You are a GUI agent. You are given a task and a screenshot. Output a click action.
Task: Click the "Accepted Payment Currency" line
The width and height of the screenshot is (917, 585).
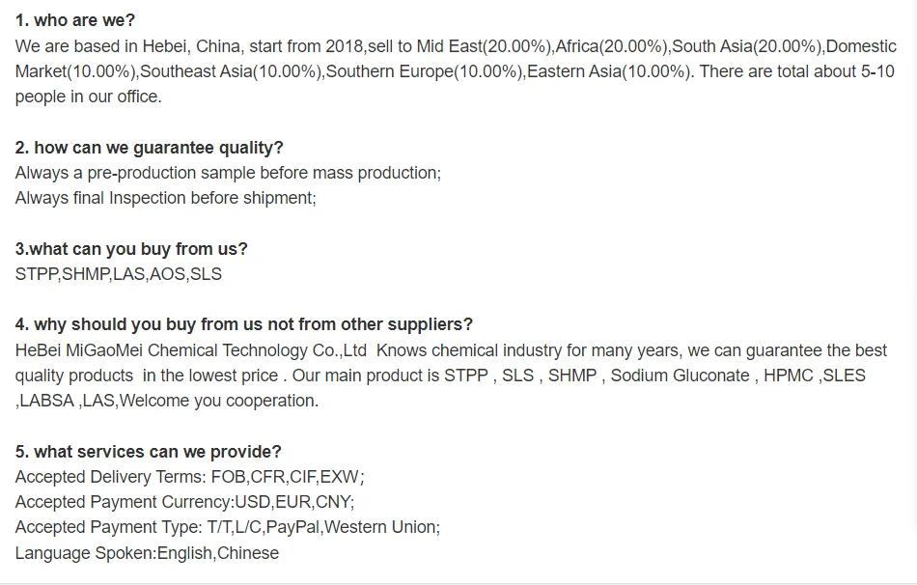click(x=184, y=502)
